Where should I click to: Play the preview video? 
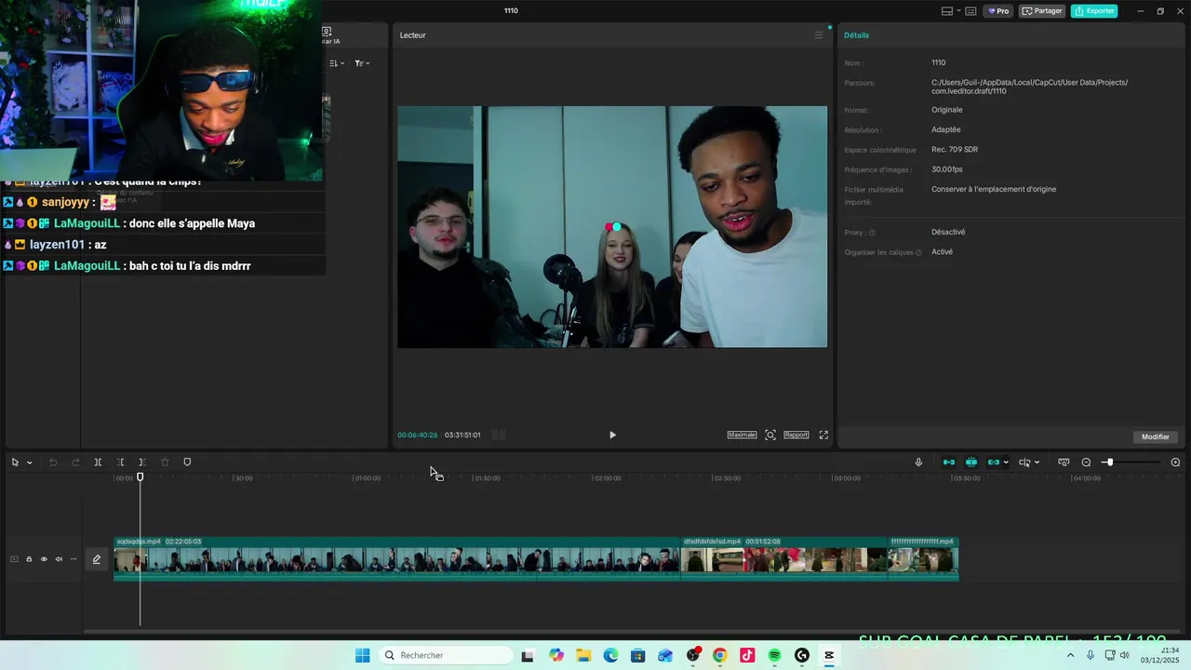click(x=612, y=435)
